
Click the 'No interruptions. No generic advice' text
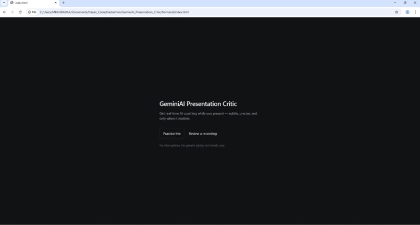(x=192, y=146)
